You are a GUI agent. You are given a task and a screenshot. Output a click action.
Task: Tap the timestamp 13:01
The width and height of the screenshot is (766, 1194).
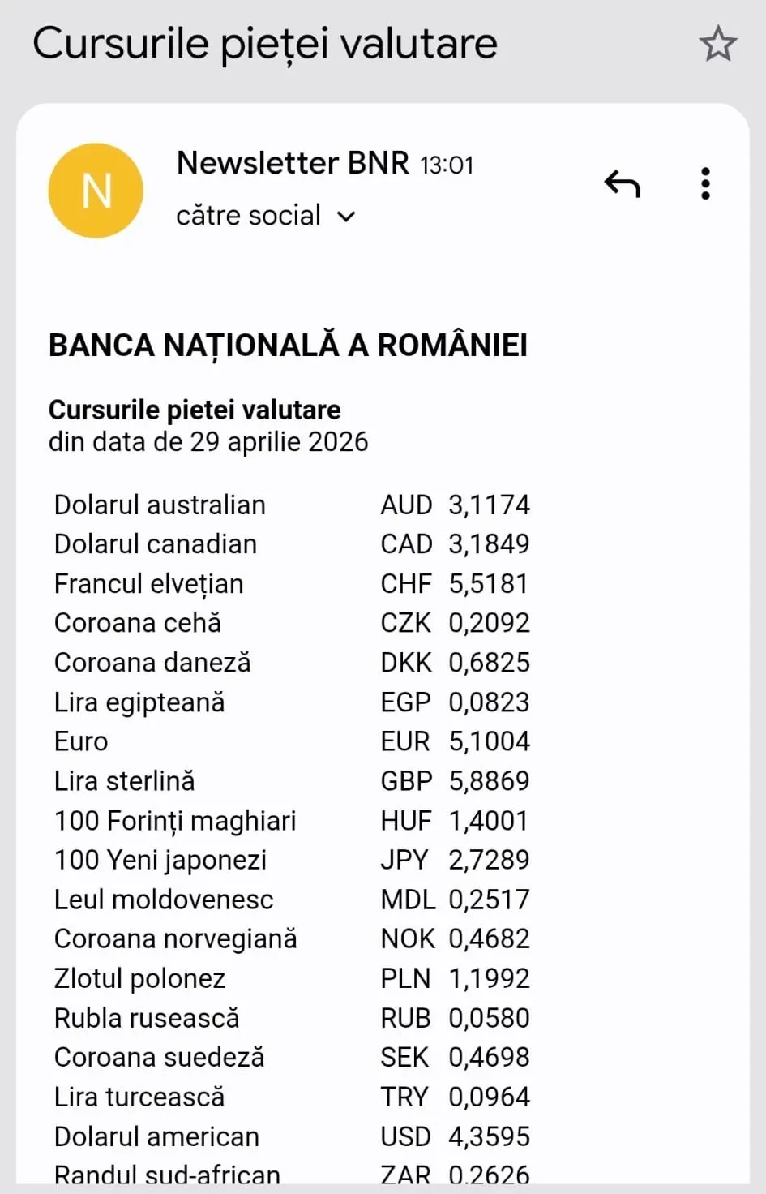pyautogui.click(x=447, y=165)
